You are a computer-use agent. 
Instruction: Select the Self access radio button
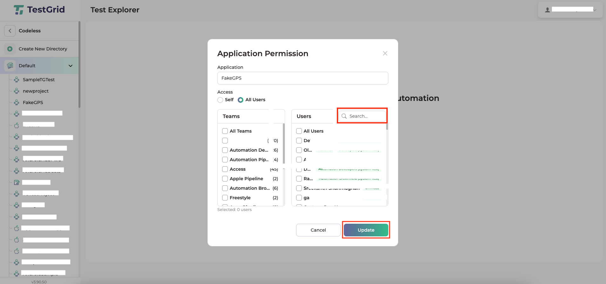220,100
